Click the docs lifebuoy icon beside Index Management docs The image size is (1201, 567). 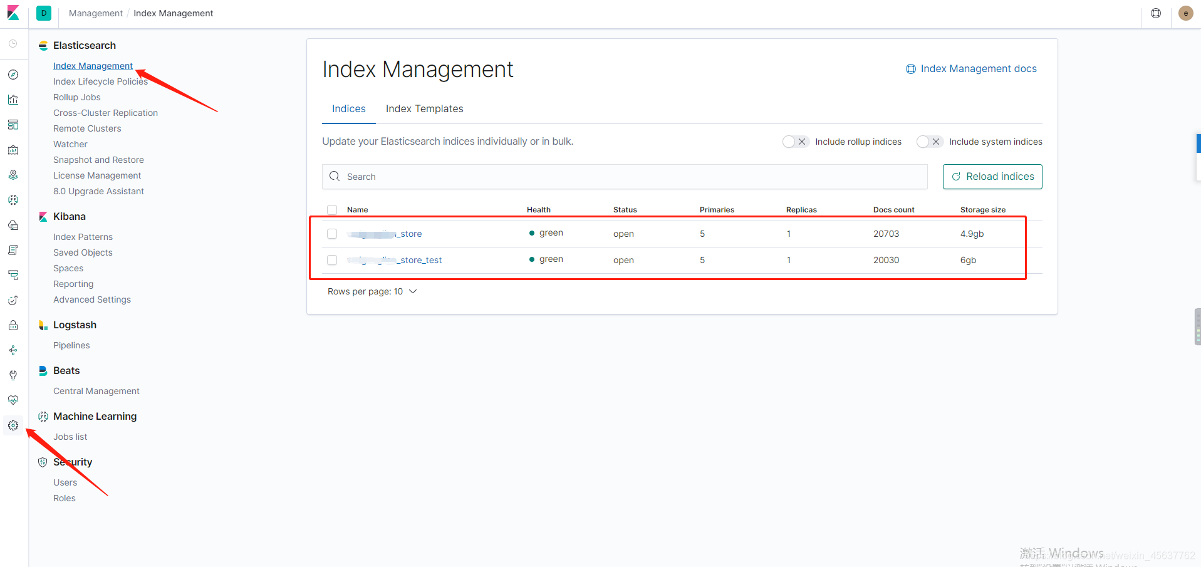tap(911, 69)
